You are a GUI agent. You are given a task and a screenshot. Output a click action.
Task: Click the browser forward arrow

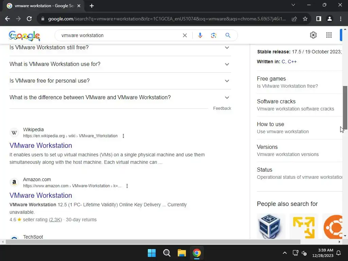(18, 19)
